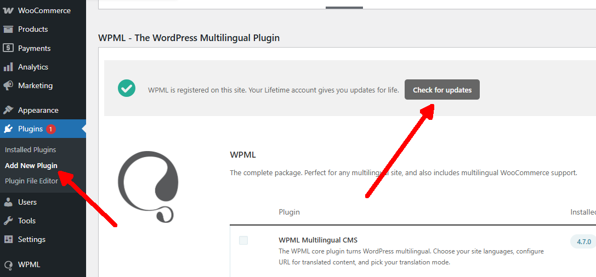
Task: Click the Products archive box icon
Action: [8, 30]
